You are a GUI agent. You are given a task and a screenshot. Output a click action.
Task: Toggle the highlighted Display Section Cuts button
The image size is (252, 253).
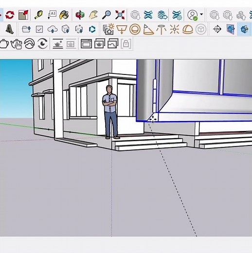point(244,29)
